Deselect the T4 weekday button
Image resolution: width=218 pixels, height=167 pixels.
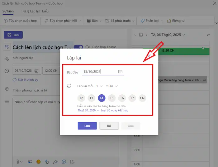[x=101, y=98]
